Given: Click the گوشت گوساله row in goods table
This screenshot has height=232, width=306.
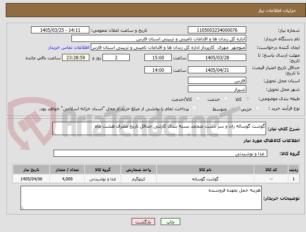Looking at the screenshot, I should [x=156, y=179].
